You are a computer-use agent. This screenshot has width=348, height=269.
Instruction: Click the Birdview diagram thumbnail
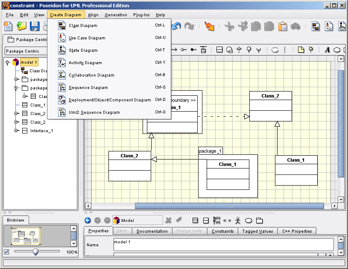pos(26,236)
